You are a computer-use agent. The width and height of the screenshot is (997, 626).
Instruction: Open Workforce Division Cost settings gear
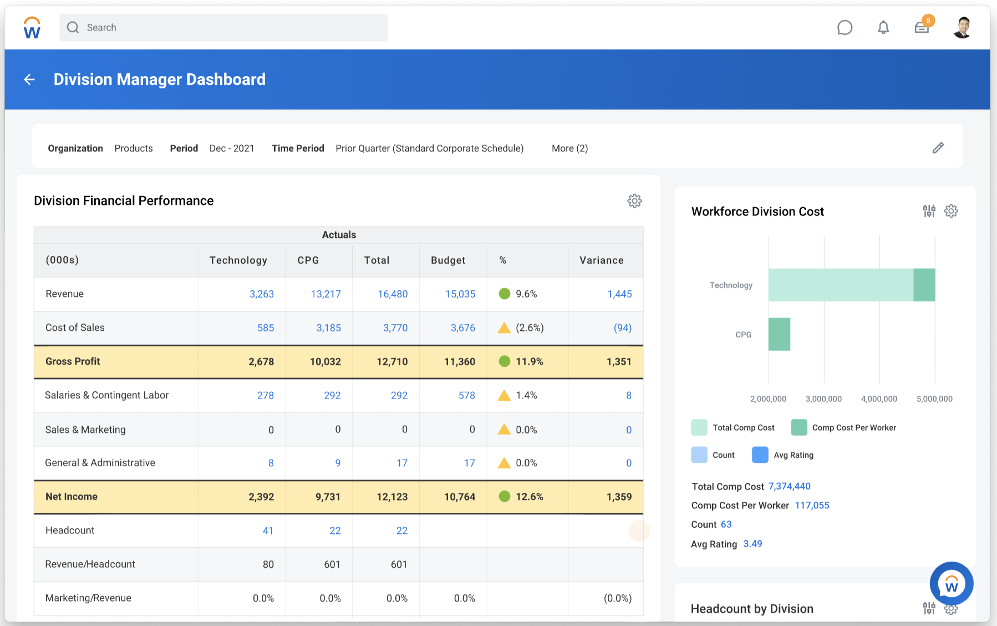point(951,211)
